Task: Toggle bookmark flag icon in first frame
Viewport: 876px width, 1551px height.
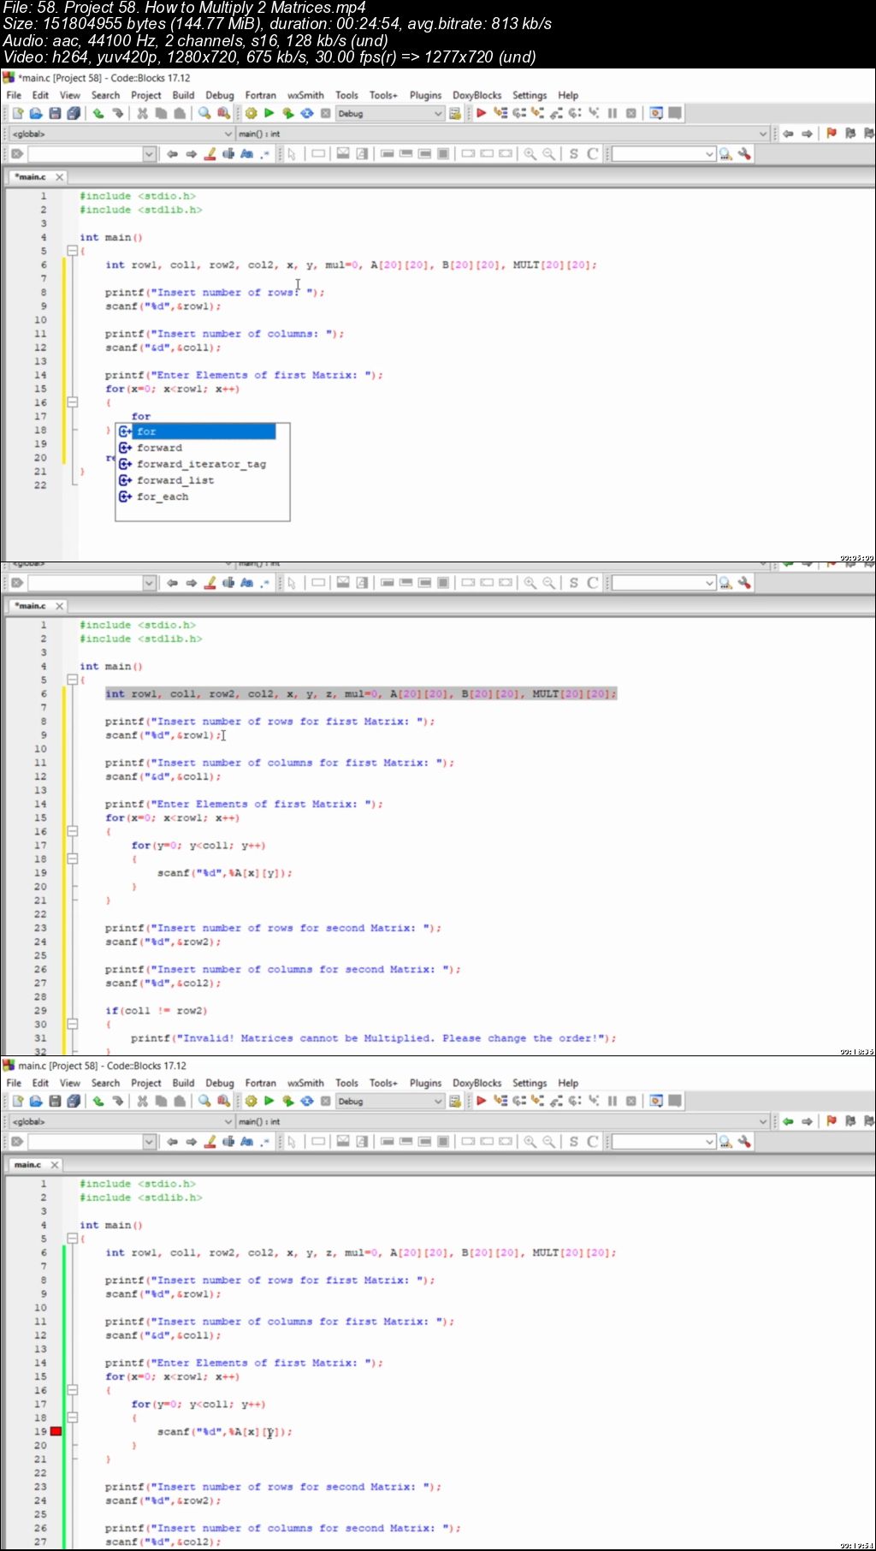Action: click(x=832, y=134)
